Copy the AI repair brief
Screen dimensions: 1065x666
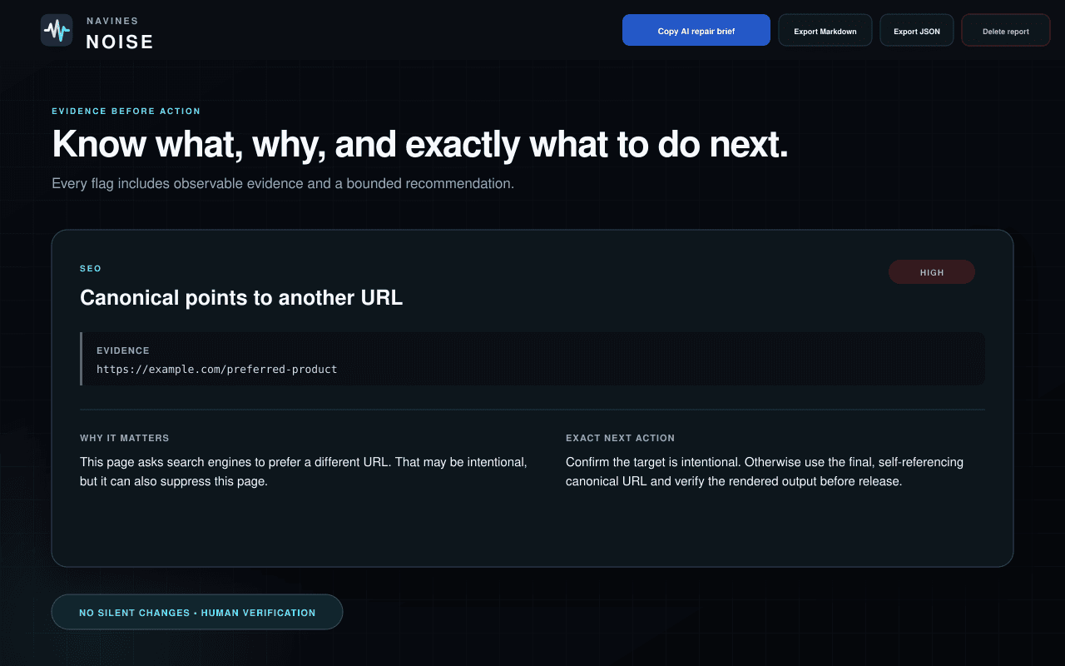[x=696, y=31]
